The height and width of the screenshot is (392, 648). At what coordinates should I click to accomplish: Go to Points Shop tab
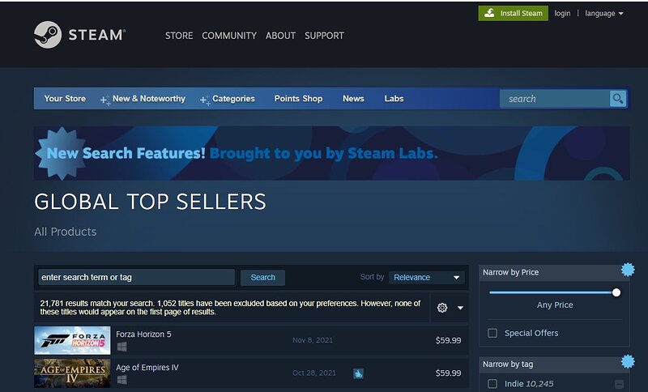coord(298,99)
